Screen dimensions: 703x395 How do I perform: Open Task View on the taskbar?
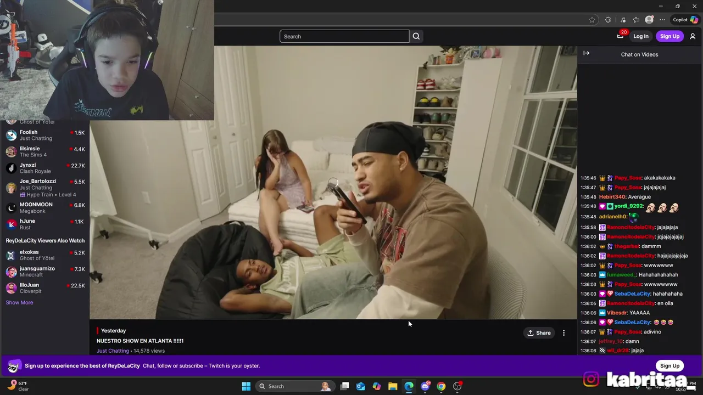[344, 386]
